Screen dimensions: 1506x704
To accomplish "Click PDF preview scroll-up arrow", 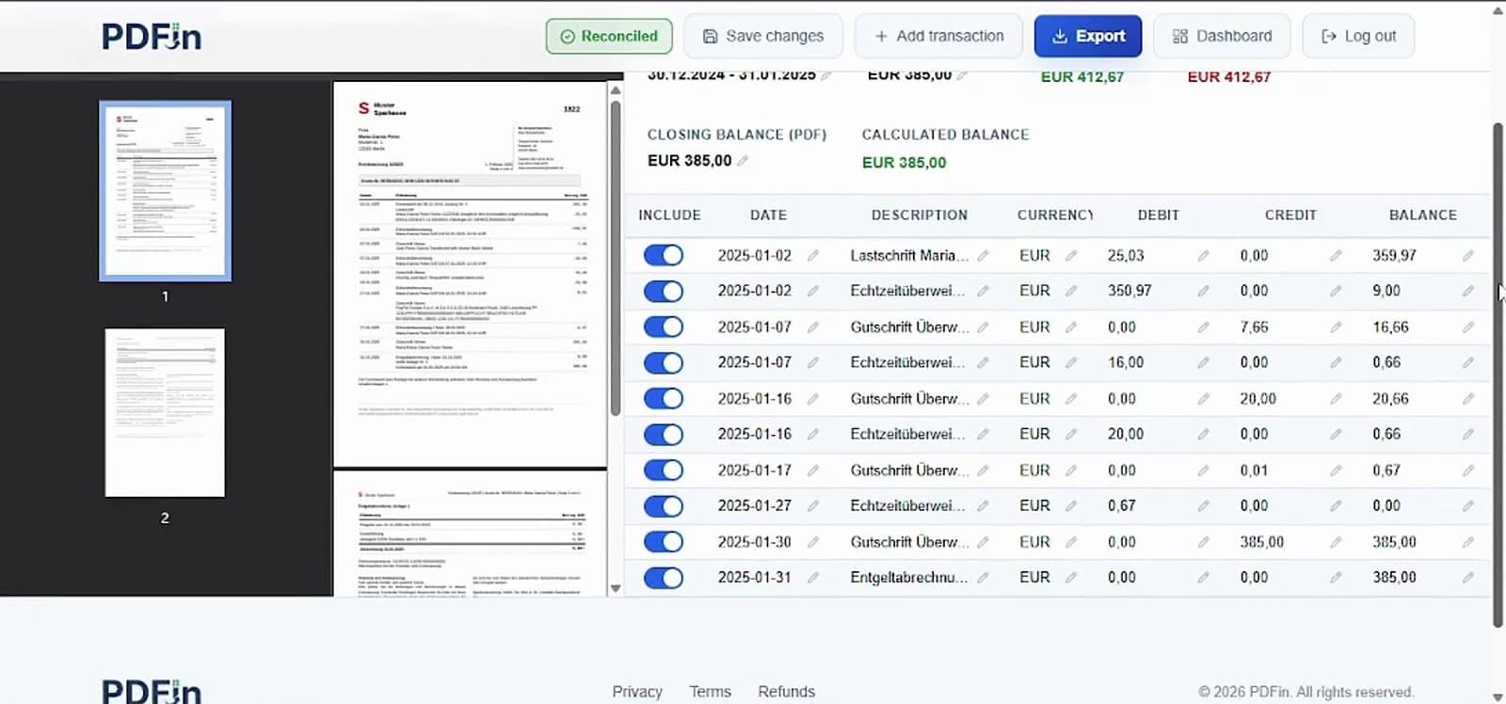I will [616, 90].
